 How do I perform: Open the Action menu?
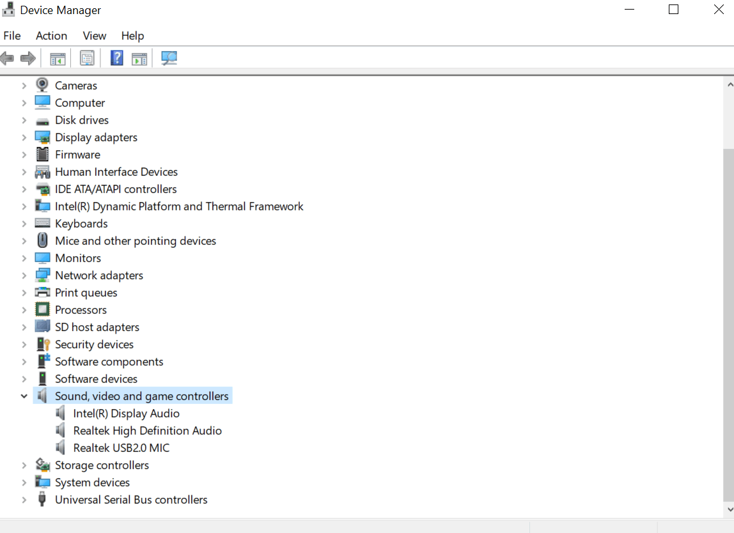coord(51,36)
